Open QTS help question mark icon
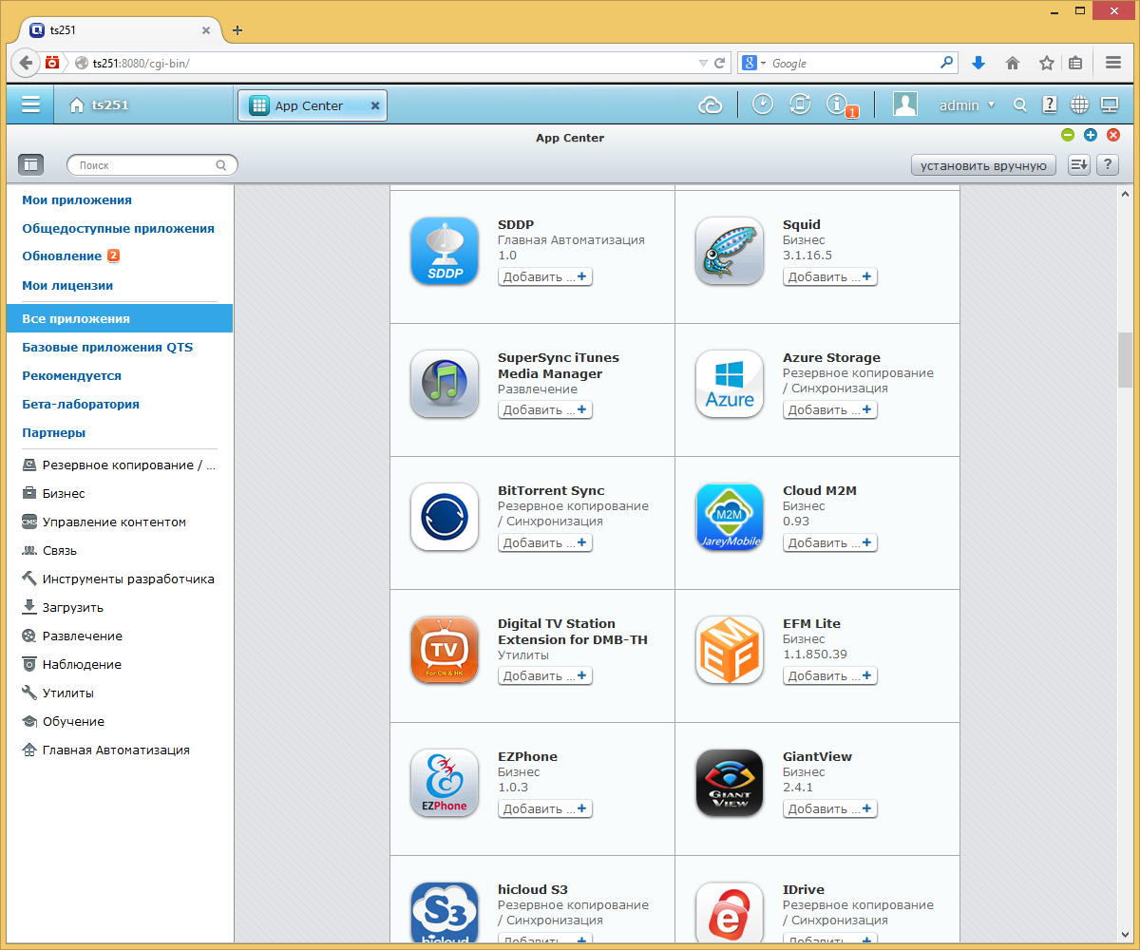 (x=1050, y=104)
